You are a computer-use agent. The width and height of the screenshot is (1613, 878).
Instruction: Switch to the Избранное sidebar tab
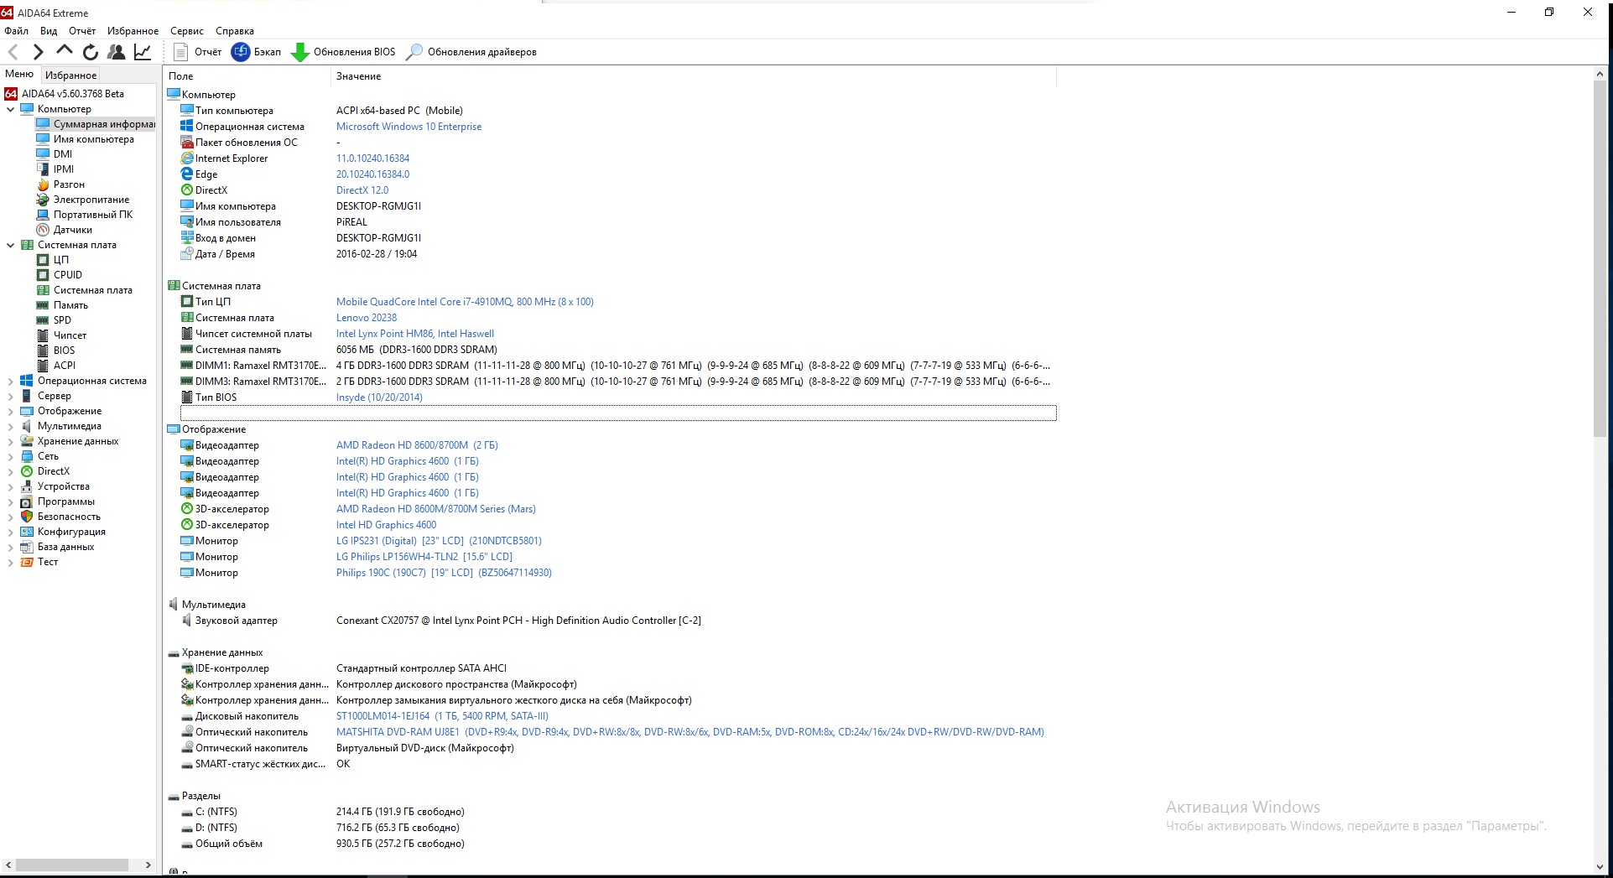pyautogui.click(x=70, y=75)
